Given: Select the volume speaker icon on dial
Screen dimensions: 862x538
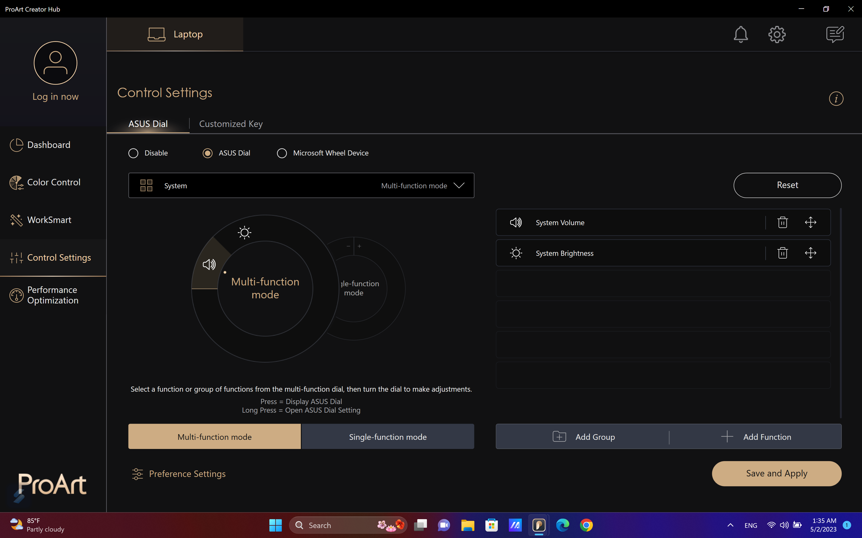Looking at the screenshot, I should 209,264.
